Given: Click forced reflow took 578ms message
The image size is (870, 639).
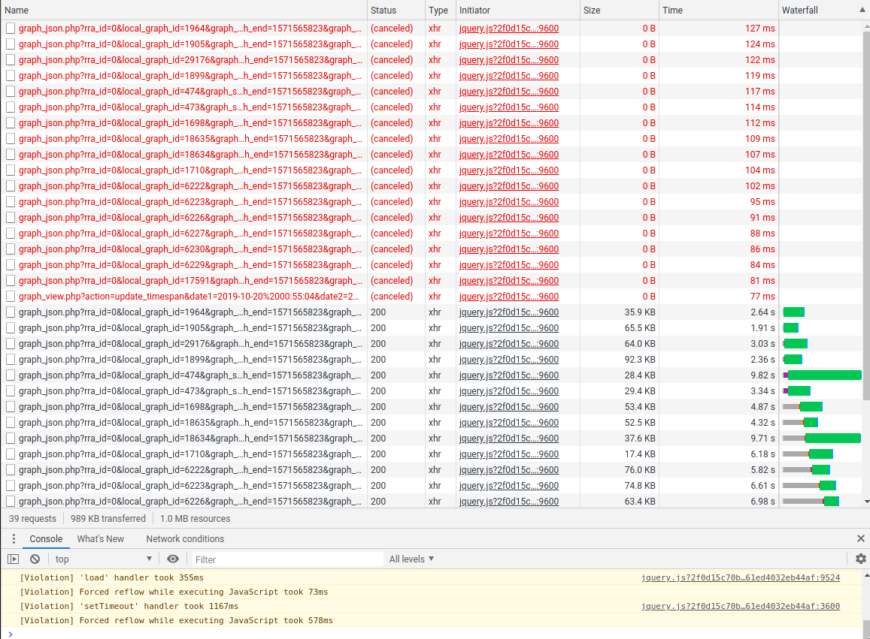Looking at the screenshot, I should [177, 621].
